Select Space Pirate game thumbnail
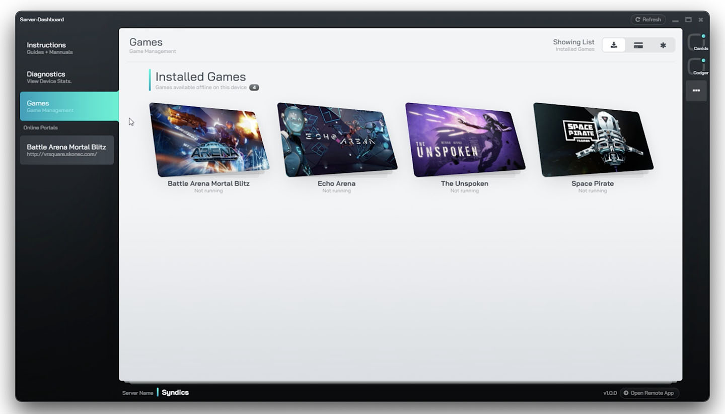The image size is (725, 414). click(x=593, y=140)
